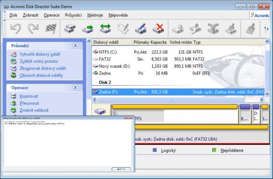Viewport: 273px width, 179px height.
Task: Click the grayed Create partition star icon
Action: tap(178, 29)
